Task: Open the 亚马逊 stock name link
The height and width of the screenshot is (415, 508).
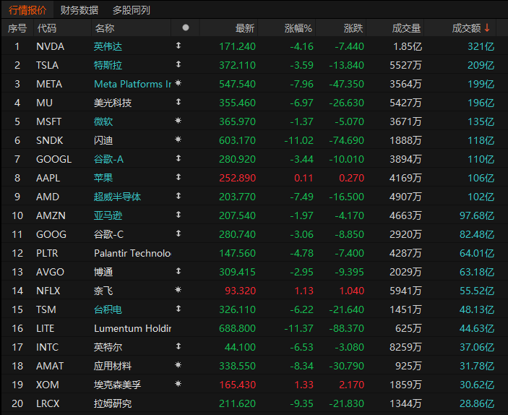Action: (x=108, y=215)
